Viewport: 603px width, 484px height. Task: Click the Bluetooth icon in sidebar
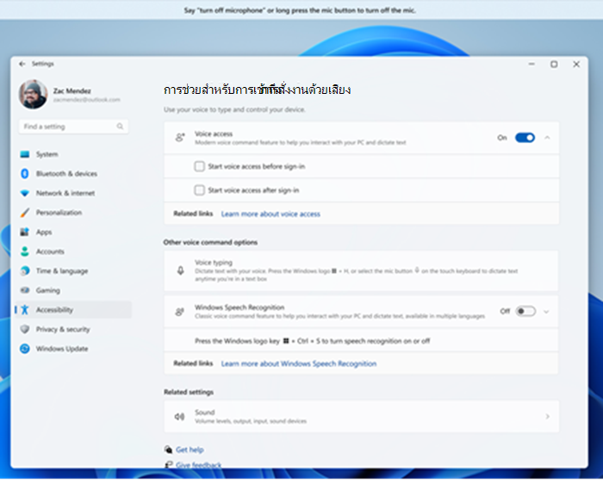tap(25, 174)
